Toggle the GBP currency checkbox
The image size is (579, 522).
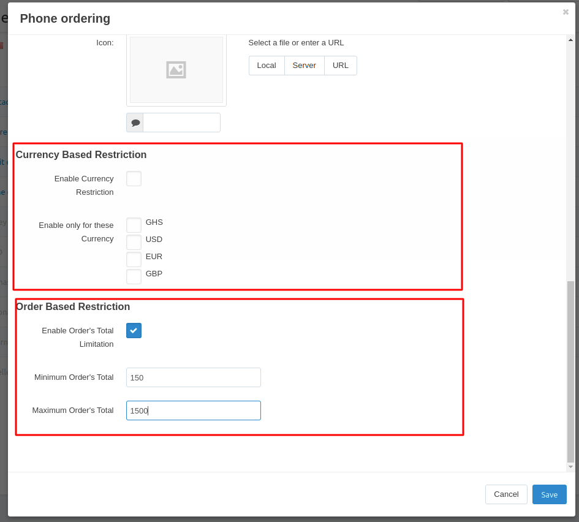(134, 276)
